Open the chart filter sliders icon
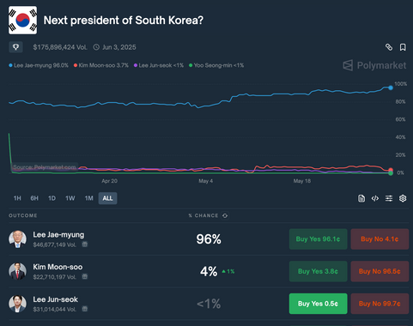 (x=389, y=198)
